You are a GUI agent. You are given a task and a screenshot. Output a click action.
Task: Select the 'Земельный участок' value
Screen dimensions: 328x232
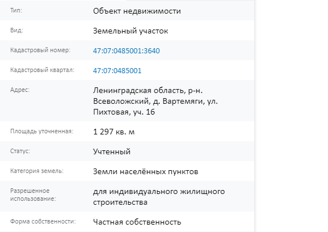131,31
